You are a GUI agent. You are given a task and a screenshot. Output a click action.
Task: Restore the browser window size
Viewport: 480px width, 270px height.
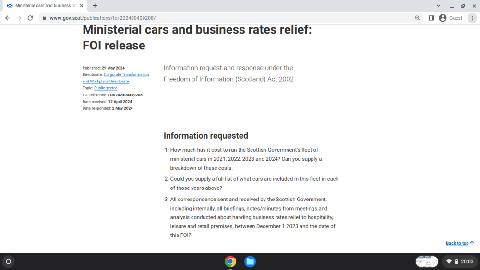pyautogui.click(x=463, y=5)
